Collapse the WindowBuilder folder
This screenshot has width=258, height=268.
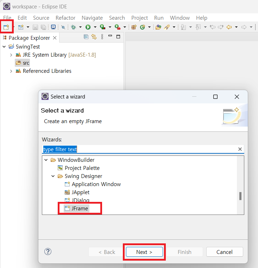pos(46,160)
